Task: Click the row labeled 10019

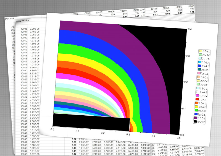Action: click(24, 67)
